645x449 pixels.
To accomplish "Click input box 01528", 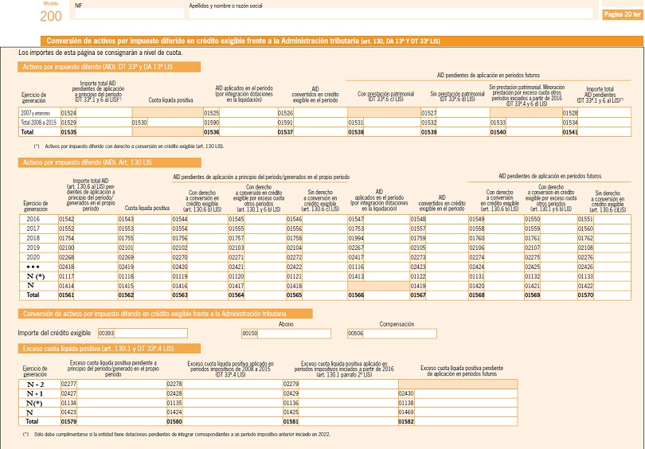I will (x=604, y=113).
